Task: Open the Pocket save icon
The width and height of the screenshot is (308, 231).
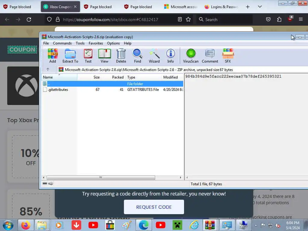Action: 268,19
